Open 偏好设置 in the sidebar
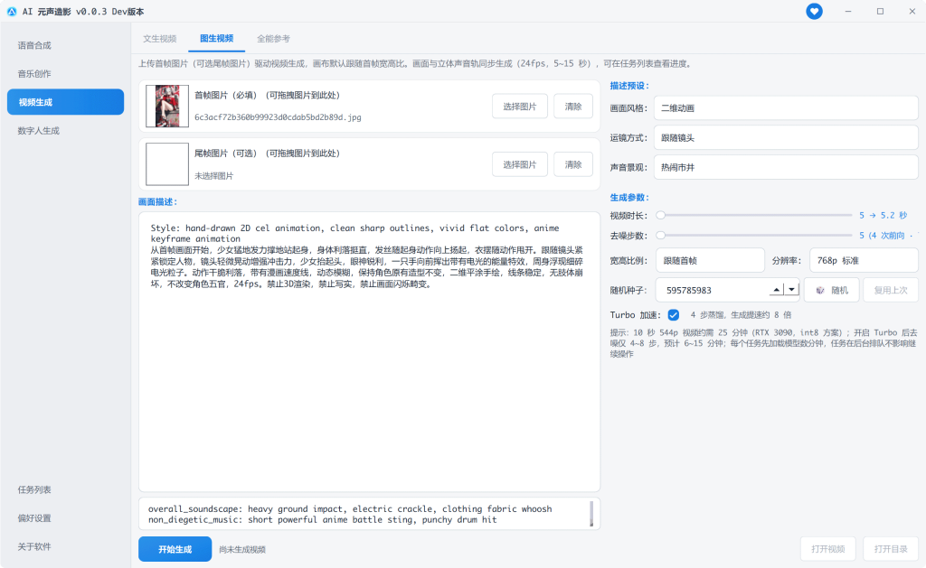The height and width of the screenshot is (568, 926). (x=65, y=517)
